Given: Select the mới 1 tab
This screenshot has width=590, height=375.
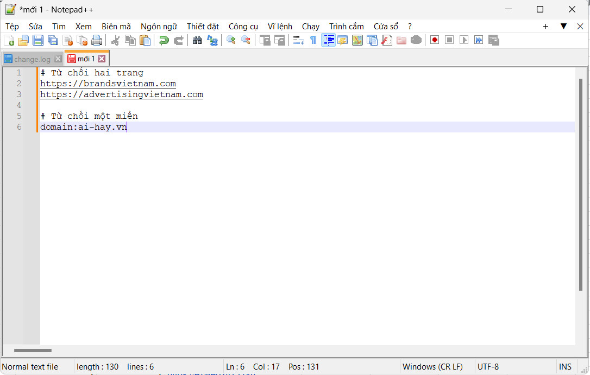Looking at the screenshot, I should (86, 59).
